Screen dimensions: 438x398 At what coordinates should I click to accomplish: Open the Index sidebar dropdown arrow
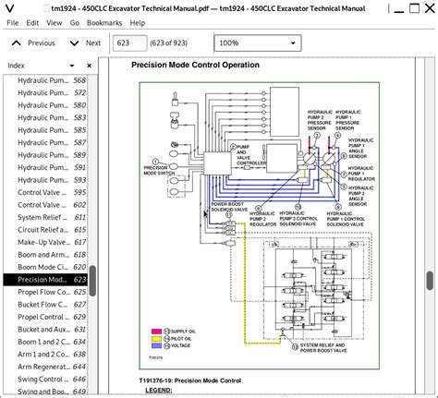click(72, 66)
